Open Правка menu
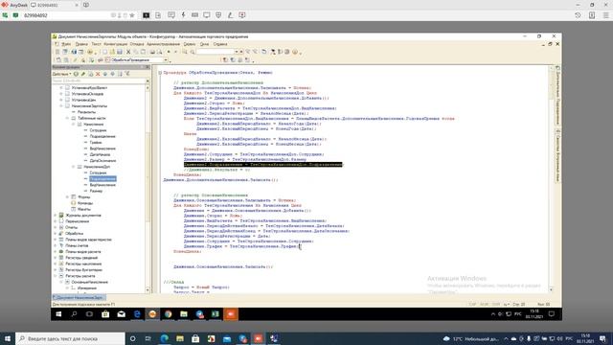The height and width of the screenshot is (345, 613). [81, 44]
